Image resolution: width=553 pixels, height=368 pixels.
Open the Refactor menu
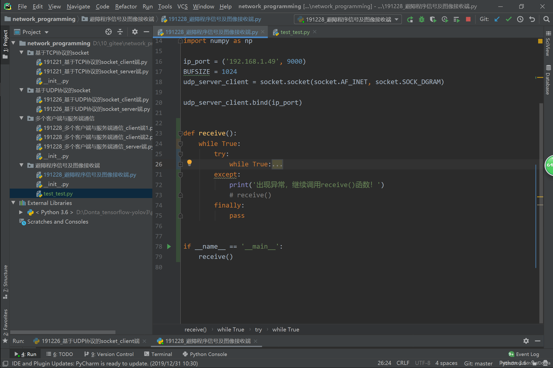[x=126, y=6]
